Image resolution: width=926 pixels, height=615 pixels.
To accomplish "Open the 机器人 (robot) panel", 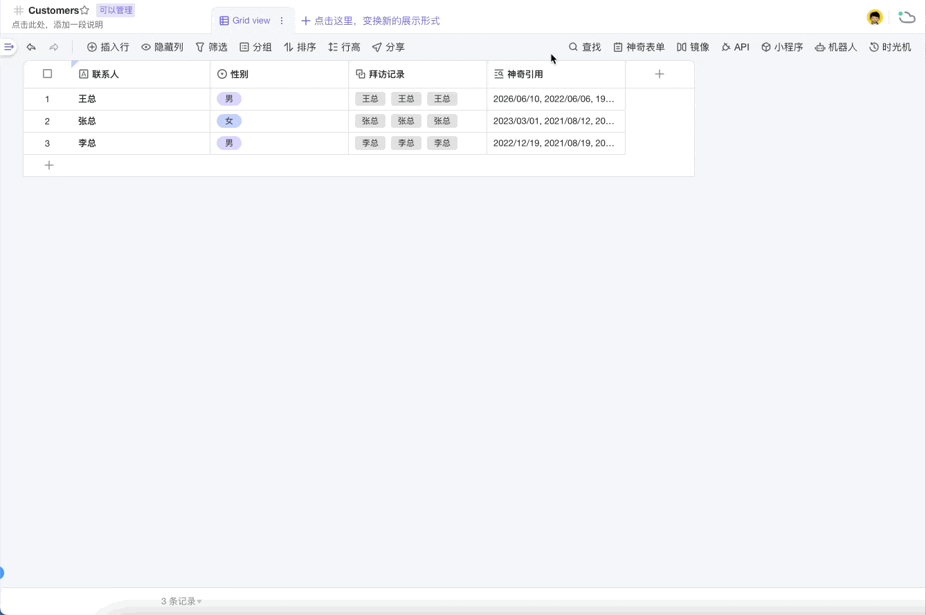I will pos(835,47).
